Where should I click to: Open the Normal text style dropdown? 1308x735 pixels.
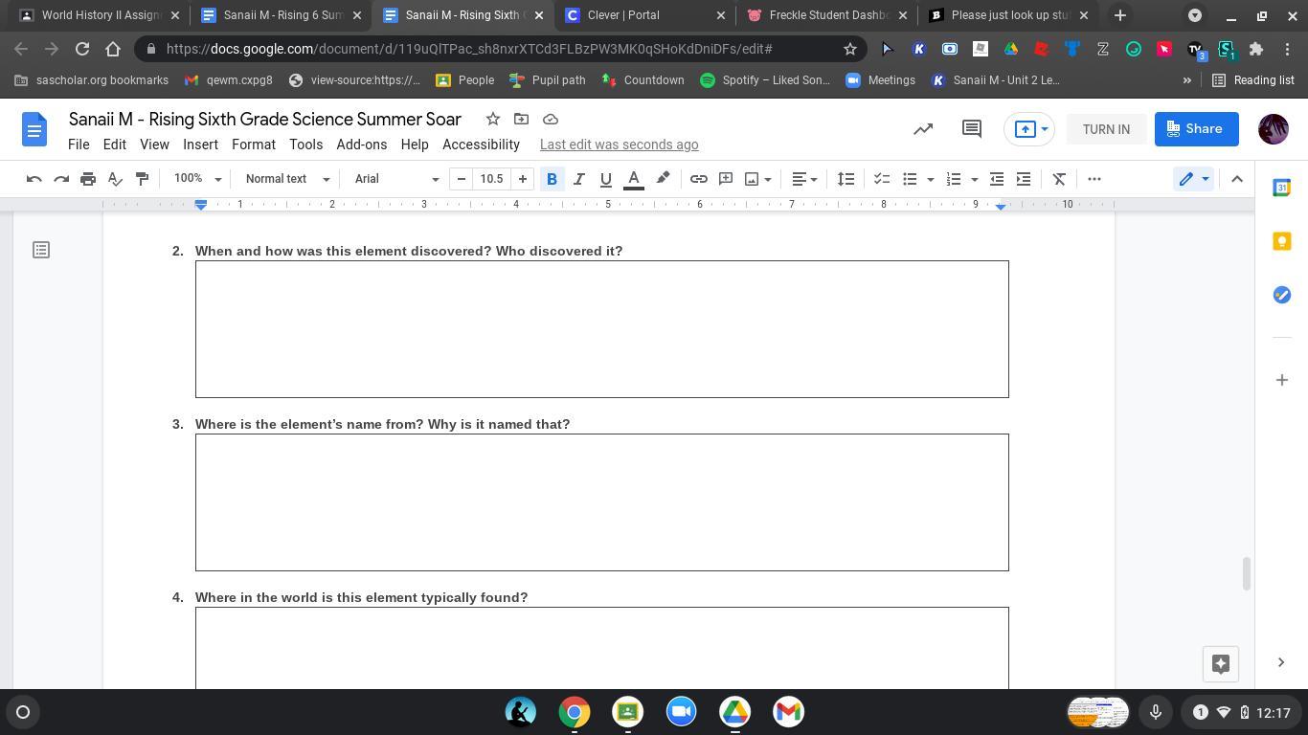click(x=287, y=179)
